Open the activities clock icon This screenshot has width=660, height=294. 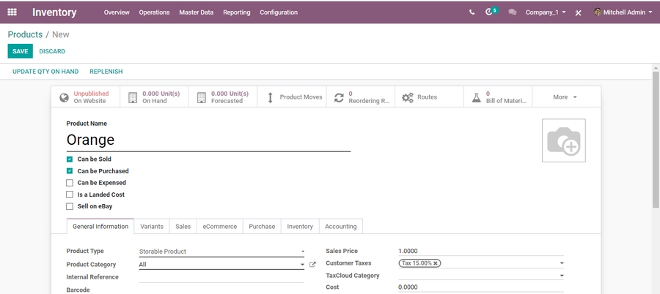tap(490, 12)
